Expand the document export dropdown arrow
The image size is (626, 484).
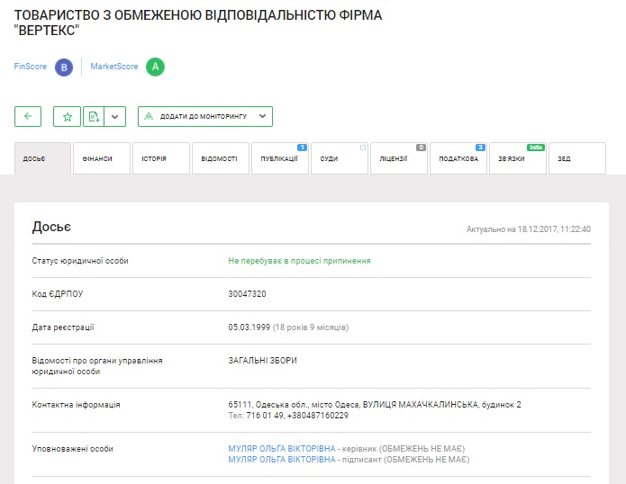click(115, 116)
